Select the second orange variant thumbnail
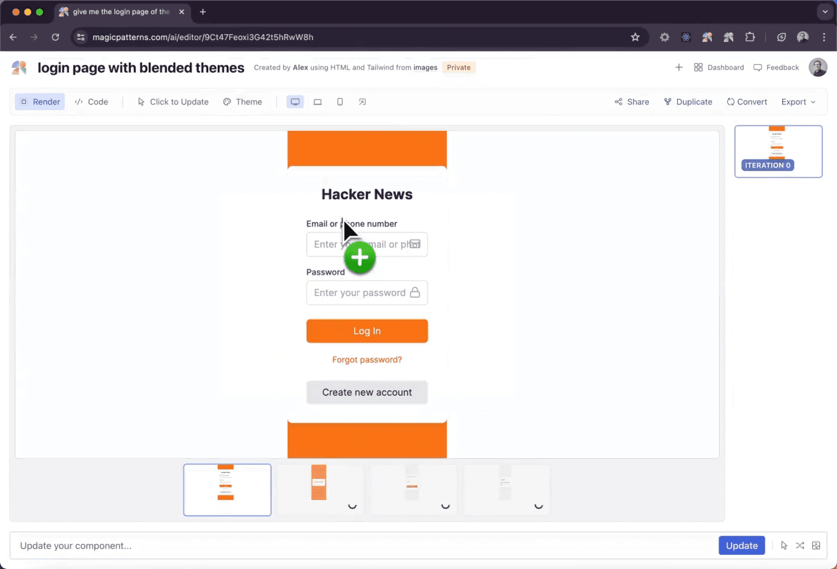Viewport: 837px width, 569px height. (320, 490)
